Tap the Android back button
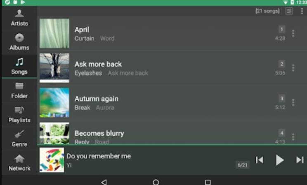 click(104, 182)
